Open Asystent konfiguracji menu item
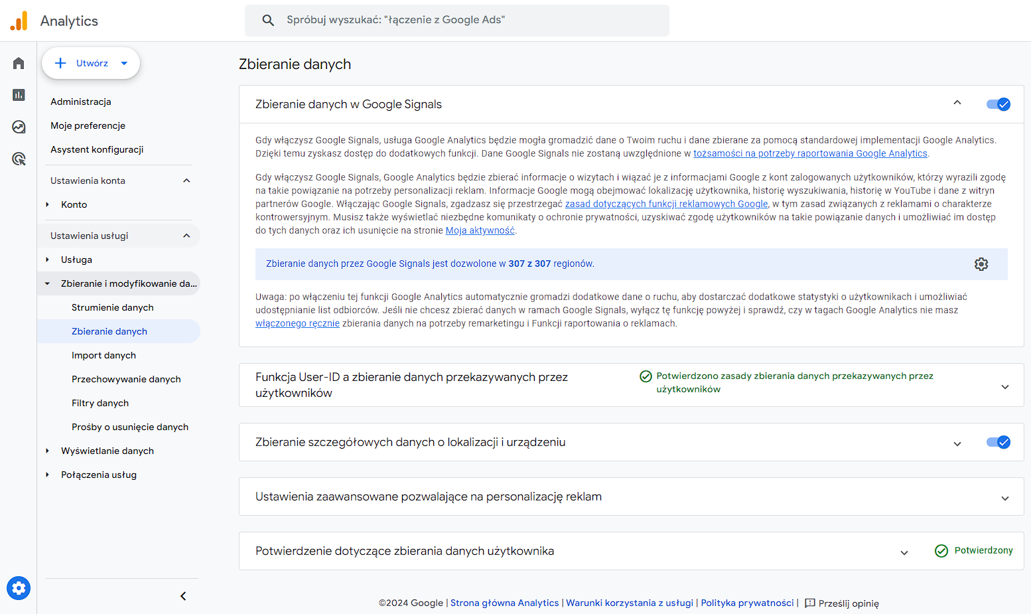Image resolution: width=1031 pixels, height=614 pixels. click(x=97, y=149)
